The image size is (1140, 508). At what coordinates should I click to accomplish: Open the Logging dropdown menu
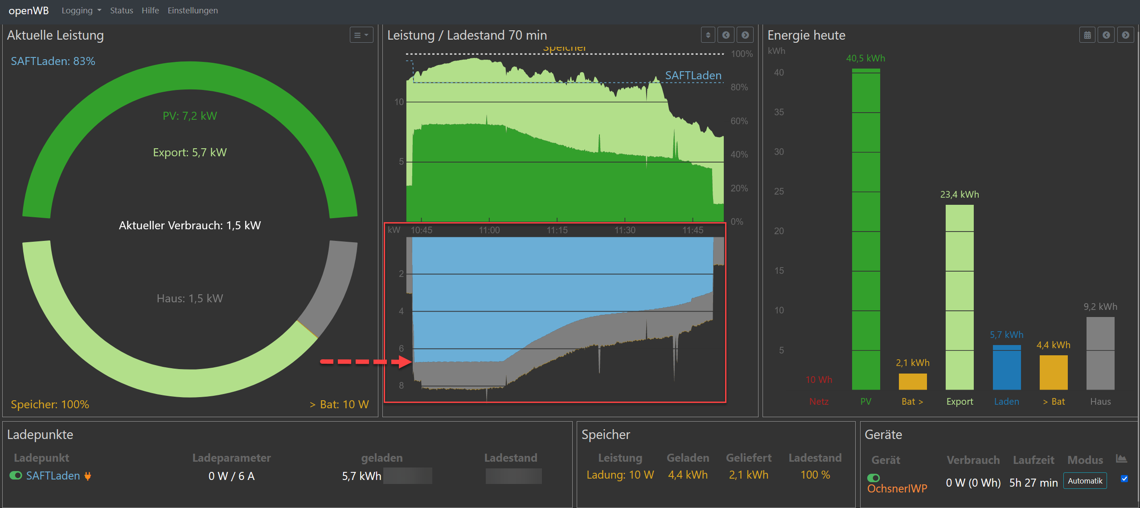click(x=81, y=10)
